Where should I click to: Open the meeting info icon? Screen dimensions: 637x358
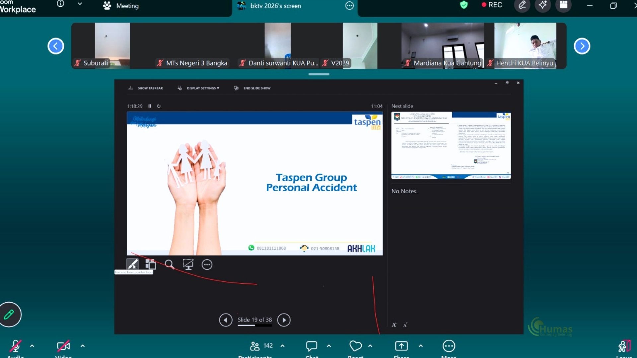(x=60, y=4)
